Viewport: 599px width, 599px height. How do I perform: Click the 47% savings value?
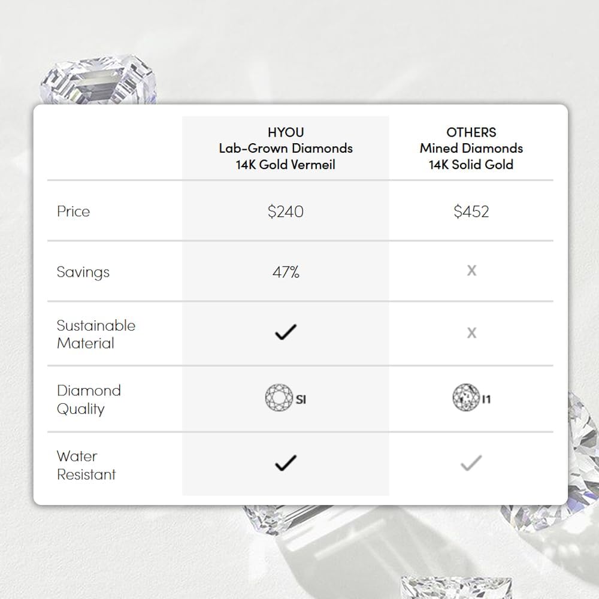point(286,273)
